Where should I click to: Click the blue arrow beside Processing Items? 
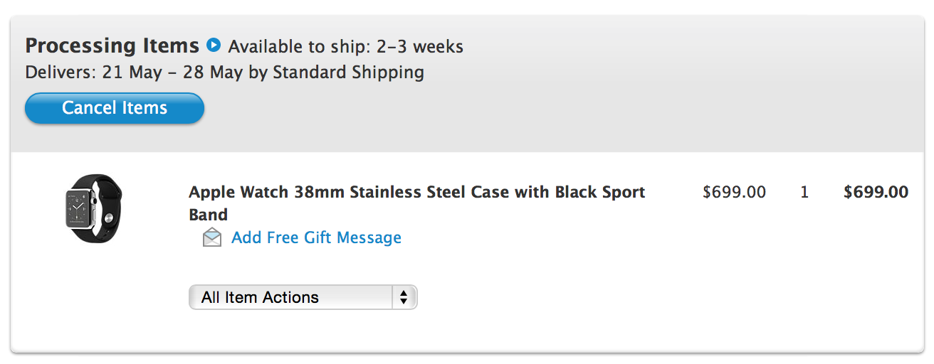coord(214,45)
